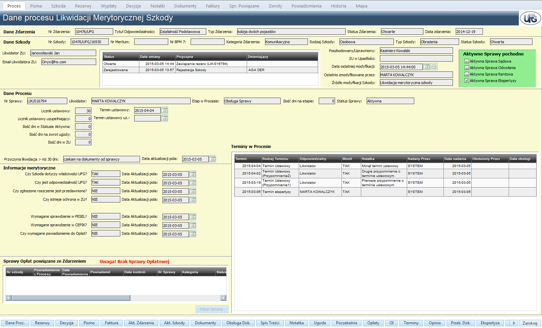This screenshot has width=542, height=328.
Task: Toggle Aktywna Sprawa Sądowa checkbox
Action: 467,61
